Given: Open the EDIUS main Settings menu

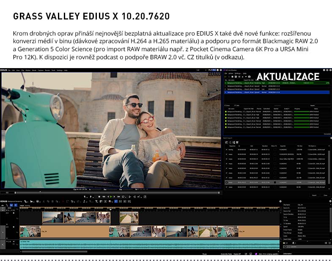Looking at the screenshot, I should pyautogui.click(x=60, y=70).
